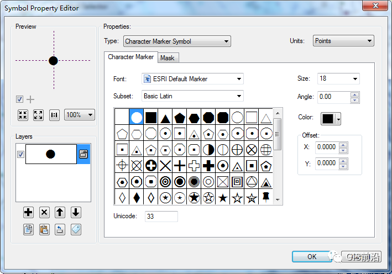
Task: Select the filled octagon character
Action: pyautogui.click(x=208, y=118)
